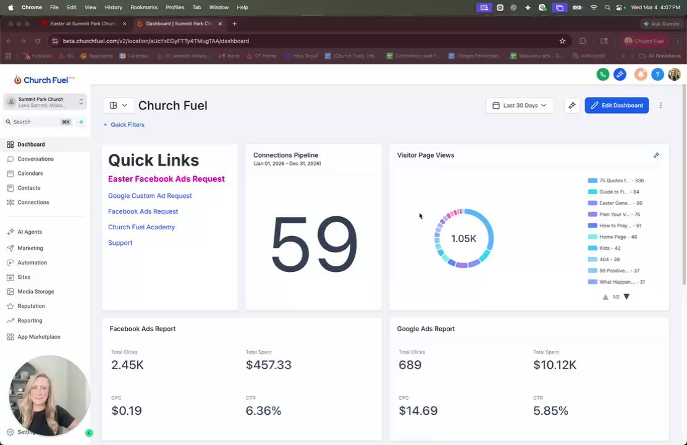Open the Last 30 Days date dropdown
Screen dimensions: 687x445
(x=520, y=105)
